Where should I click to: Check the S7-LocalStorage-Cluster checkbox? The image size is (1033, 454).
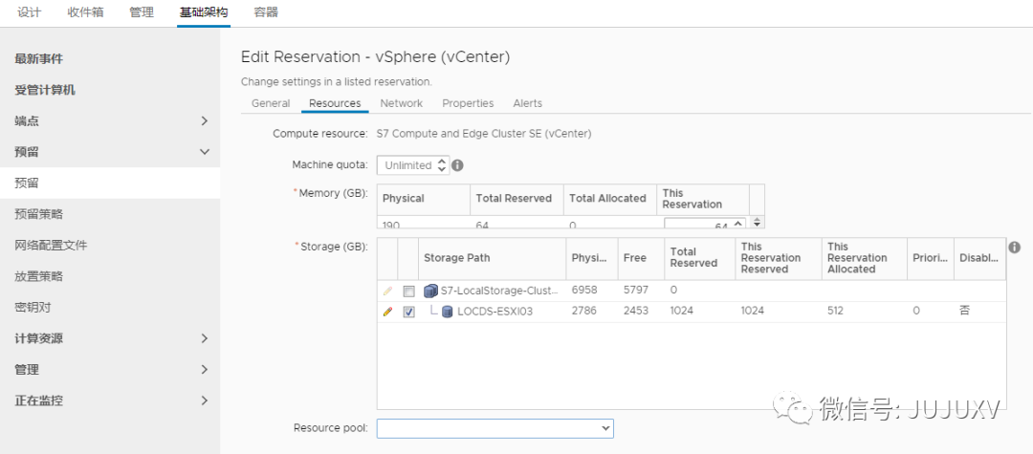409,291
